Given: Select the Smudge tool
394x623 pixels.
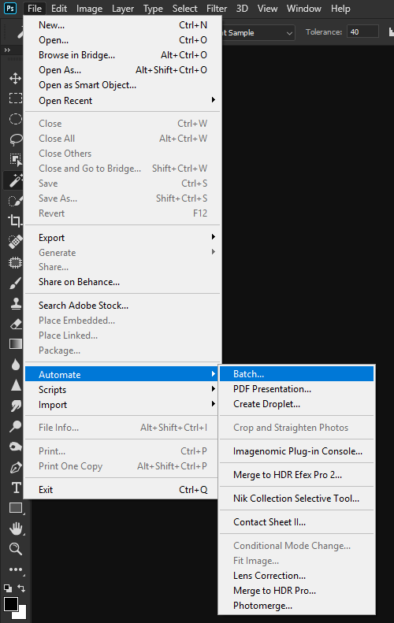Looking at the screenshot, I should coord(16,406).
